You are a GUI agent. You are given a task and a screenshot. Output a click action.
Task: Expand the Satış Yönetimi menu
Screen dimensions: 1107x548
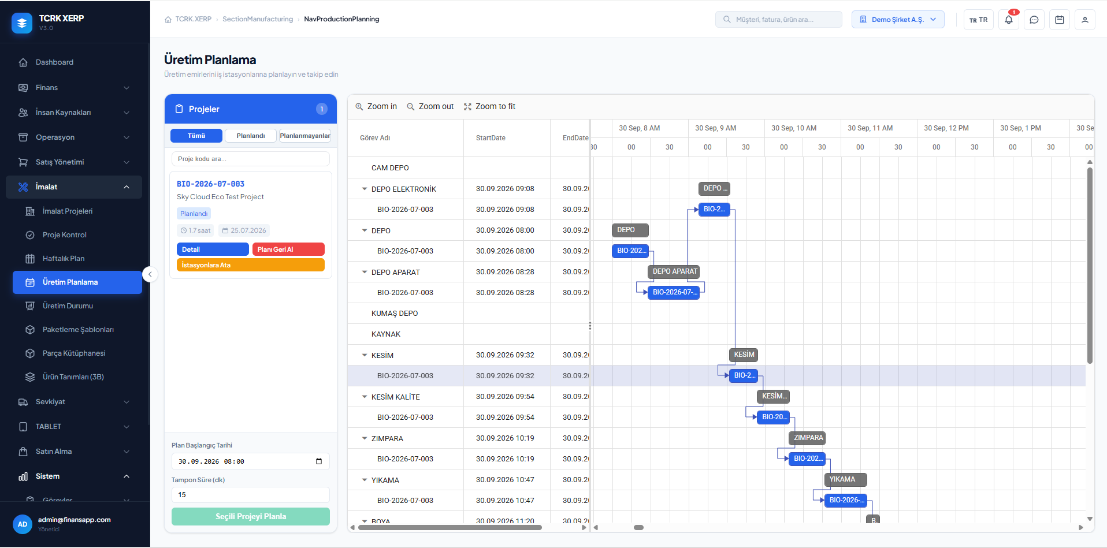click(x=74, y=162)
